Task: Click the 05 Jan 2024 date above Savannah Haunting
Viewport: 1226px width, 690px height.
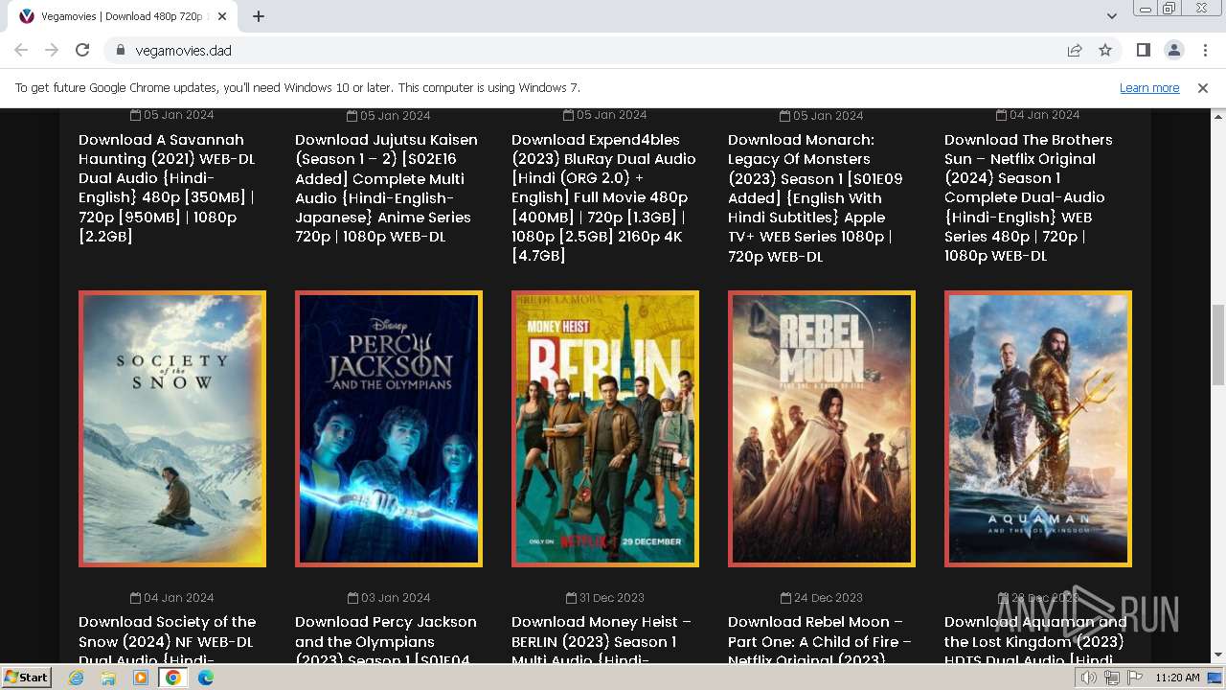Action: [x=172, y=115]
